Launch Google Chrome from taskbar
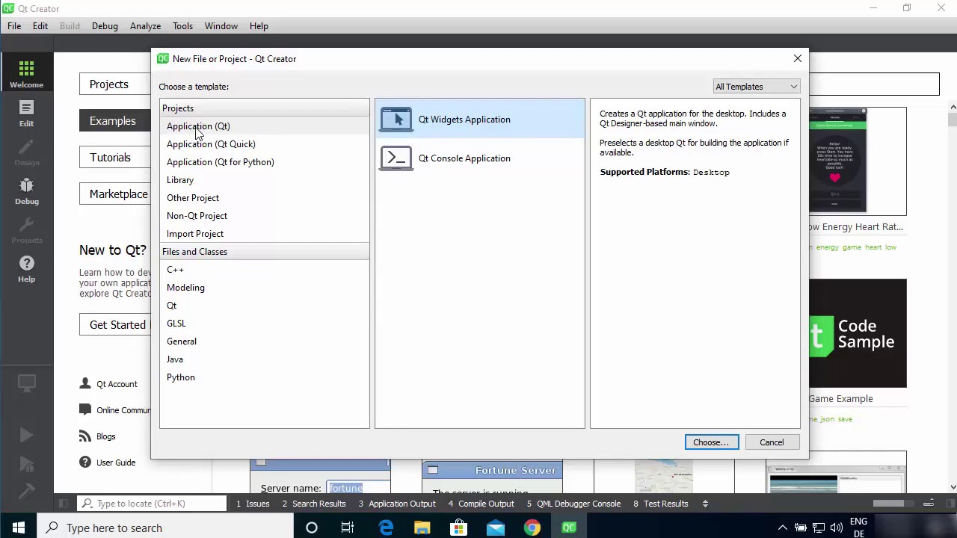Screen dimensions: 957x538 pyautogui.click(x=532, y=528)
